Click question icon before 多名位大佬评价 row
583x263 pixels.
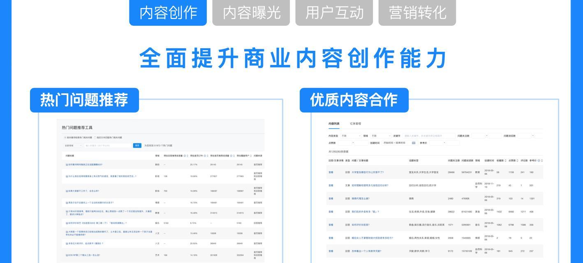point(67,244)
